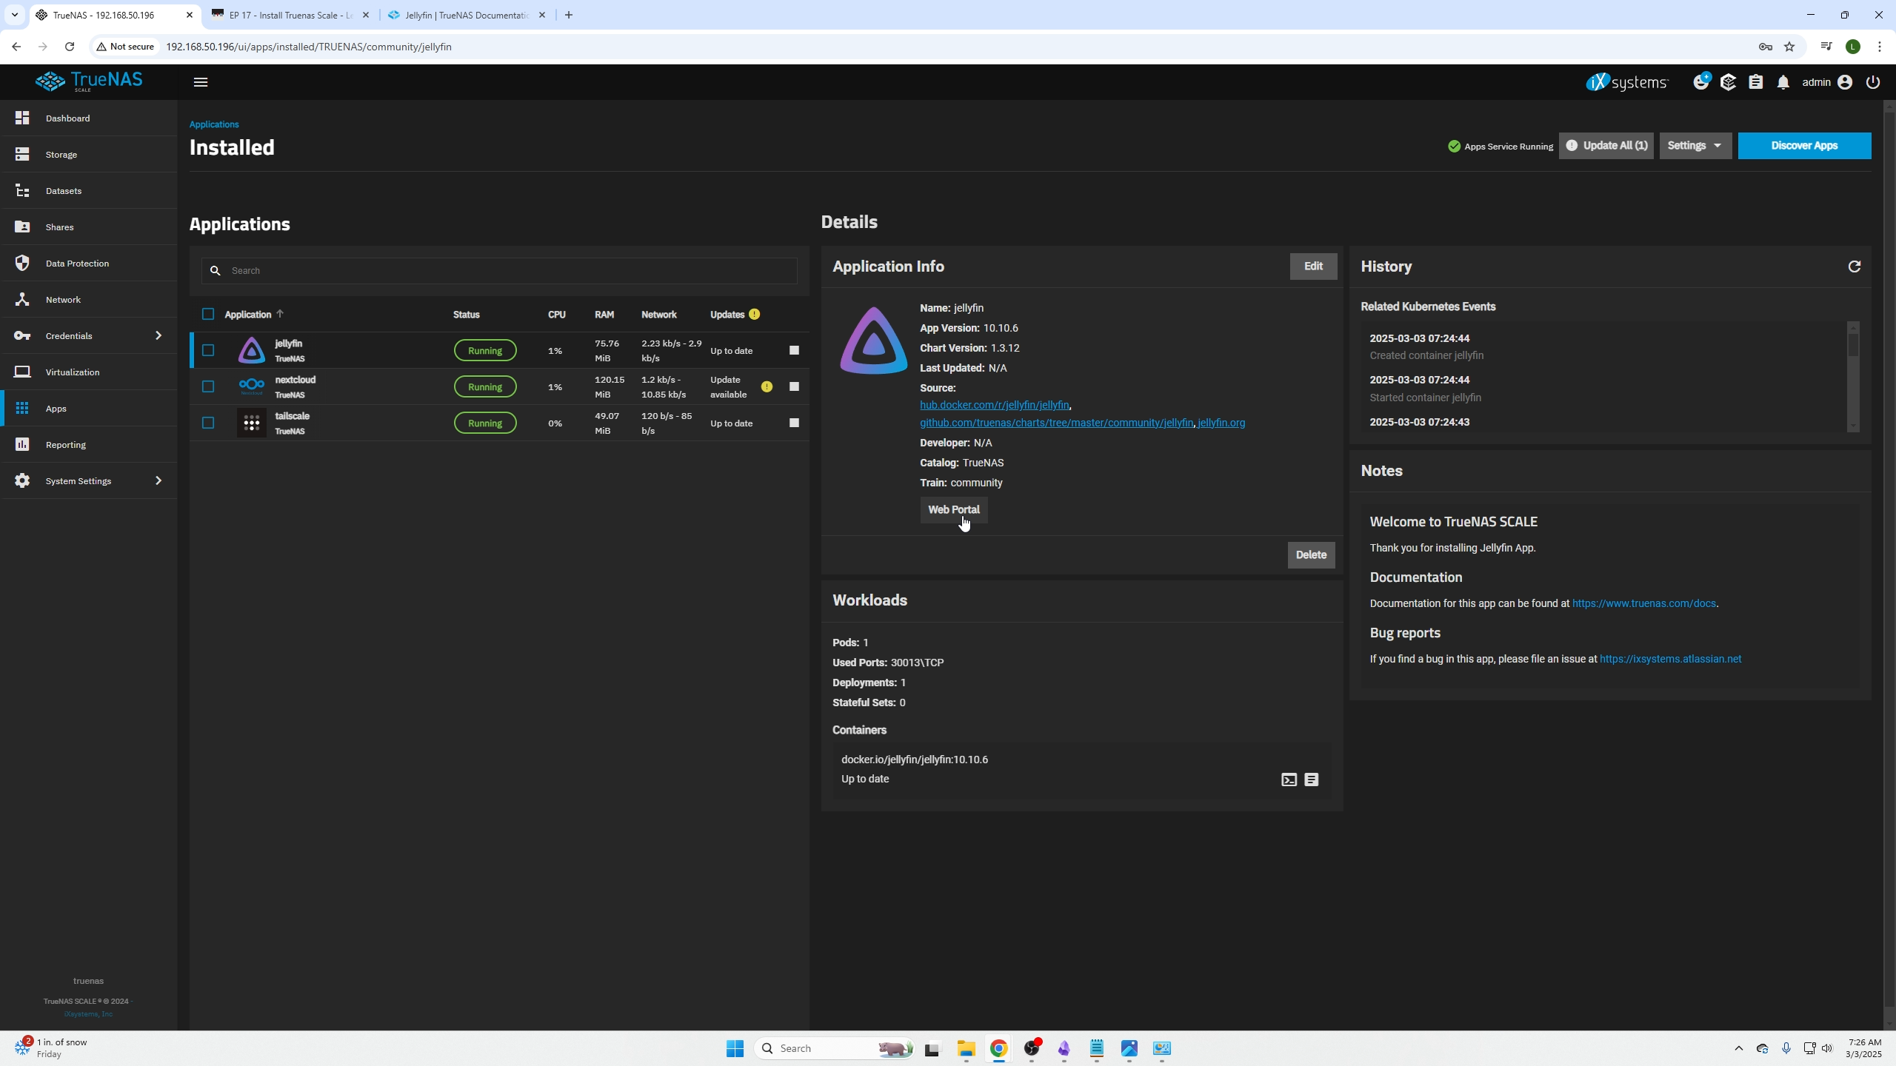The image size is (1896, 1066).
Task: Click Update All (1) button
Action: (1606, 146)
